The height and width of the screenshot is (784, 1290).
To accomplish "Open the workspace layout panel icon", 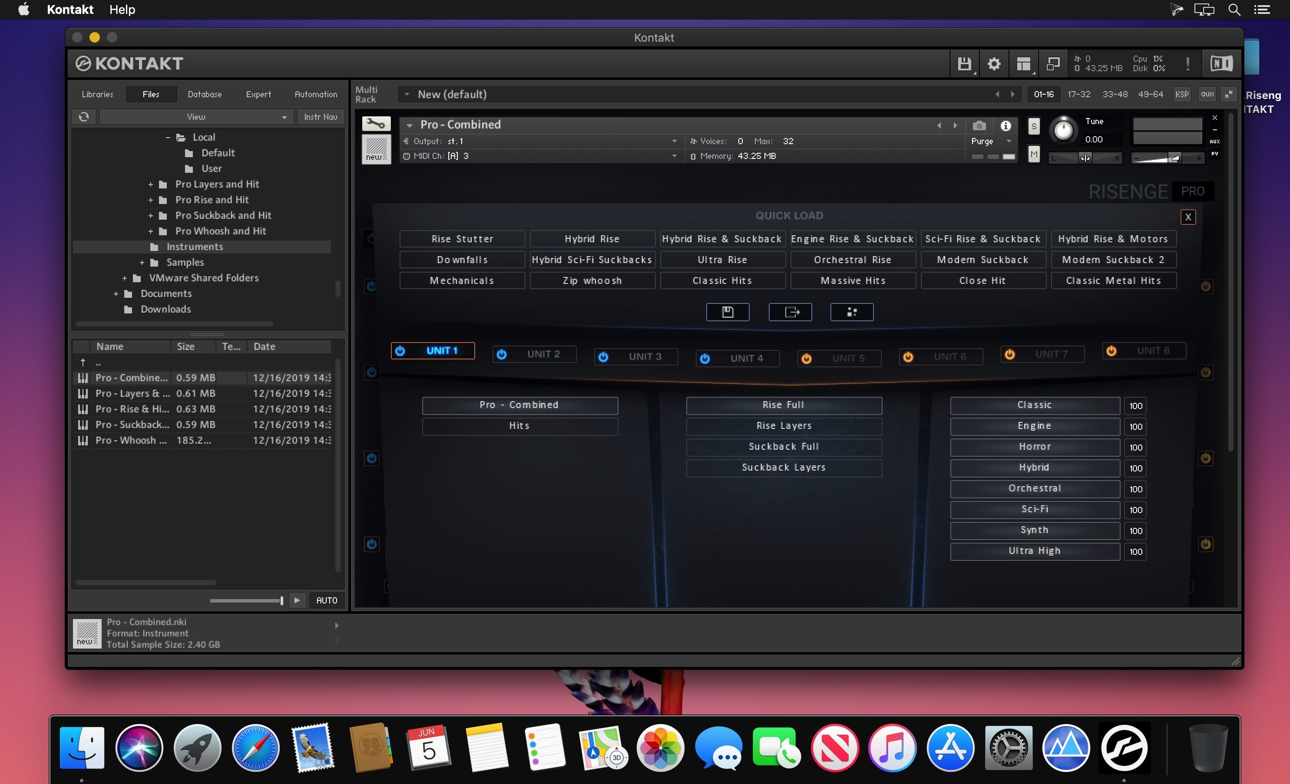I will tap(1023, 64).
